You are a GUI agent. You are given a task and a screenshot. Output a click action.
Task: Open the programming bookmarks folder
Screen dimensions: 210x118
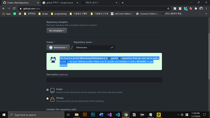pyautogui.click(x=59, y=14)
